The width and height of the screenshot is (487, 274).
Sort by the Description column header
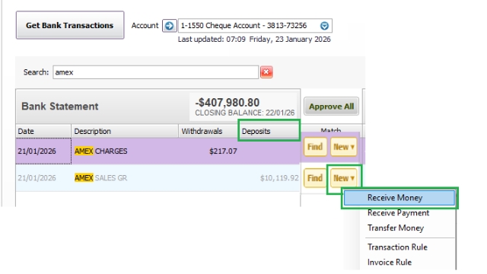[x=125, y=131]
